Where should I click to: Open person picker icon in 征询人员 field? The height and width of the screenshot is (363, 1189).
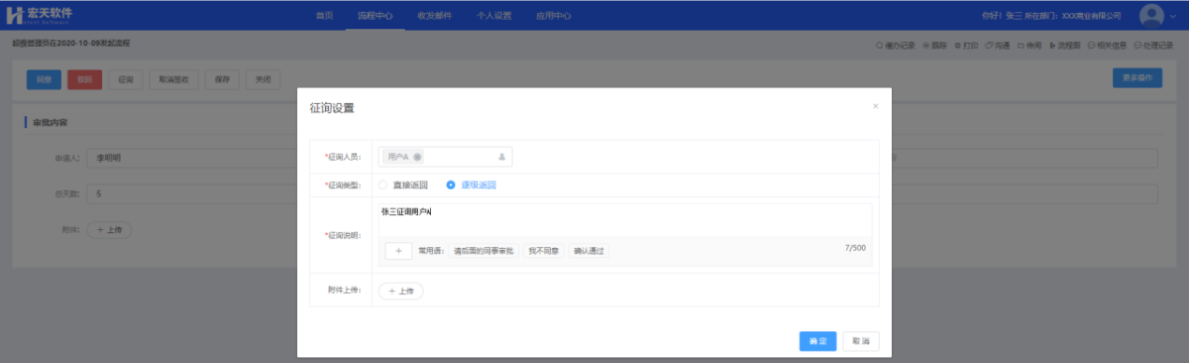[x=501, y=157]
